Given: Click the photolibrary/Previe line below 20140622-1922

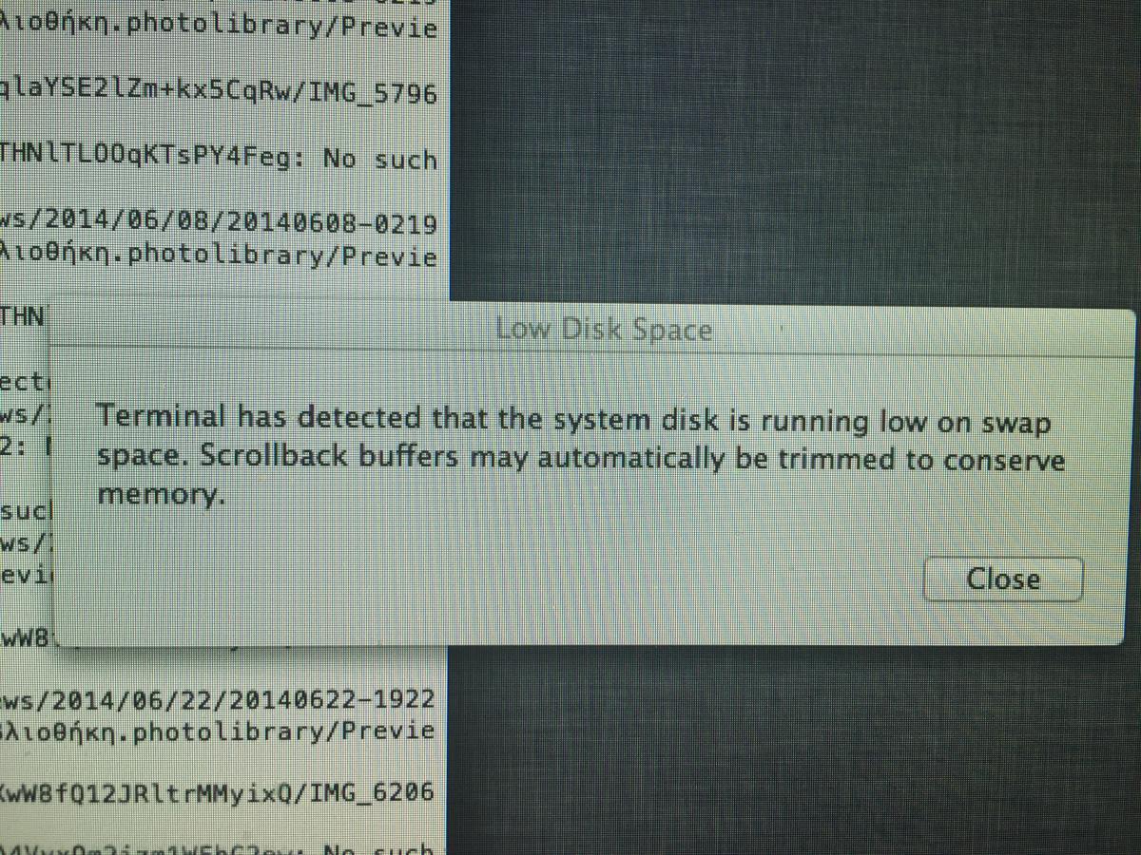Looking at the screenshot, I should coord(219,731).
